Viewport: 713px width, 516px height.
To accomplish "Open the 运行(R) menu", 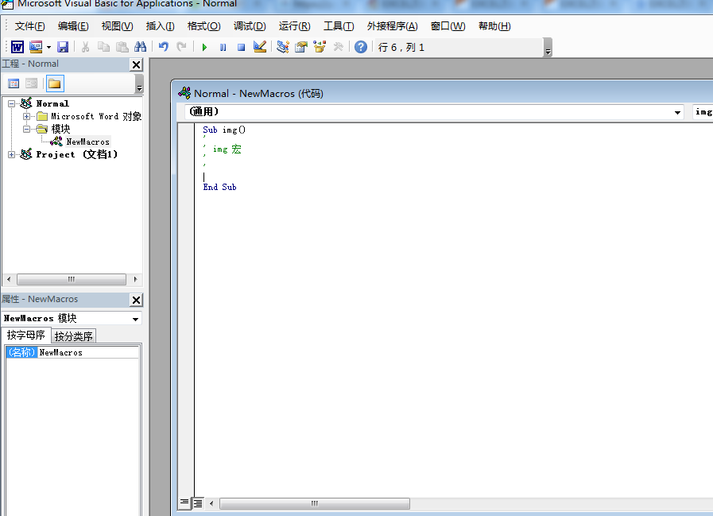I will (x=295, y=26).
